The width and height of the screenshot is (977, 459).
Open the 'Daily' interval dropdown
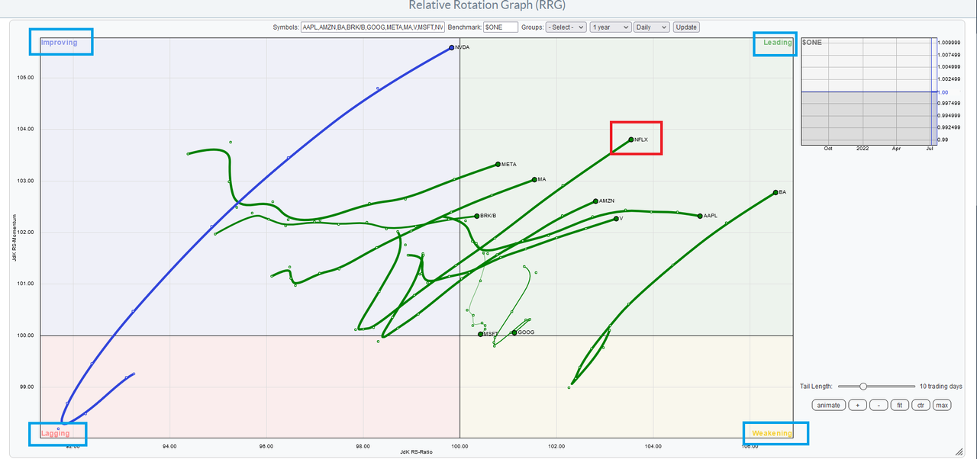(x=652, y=27)
